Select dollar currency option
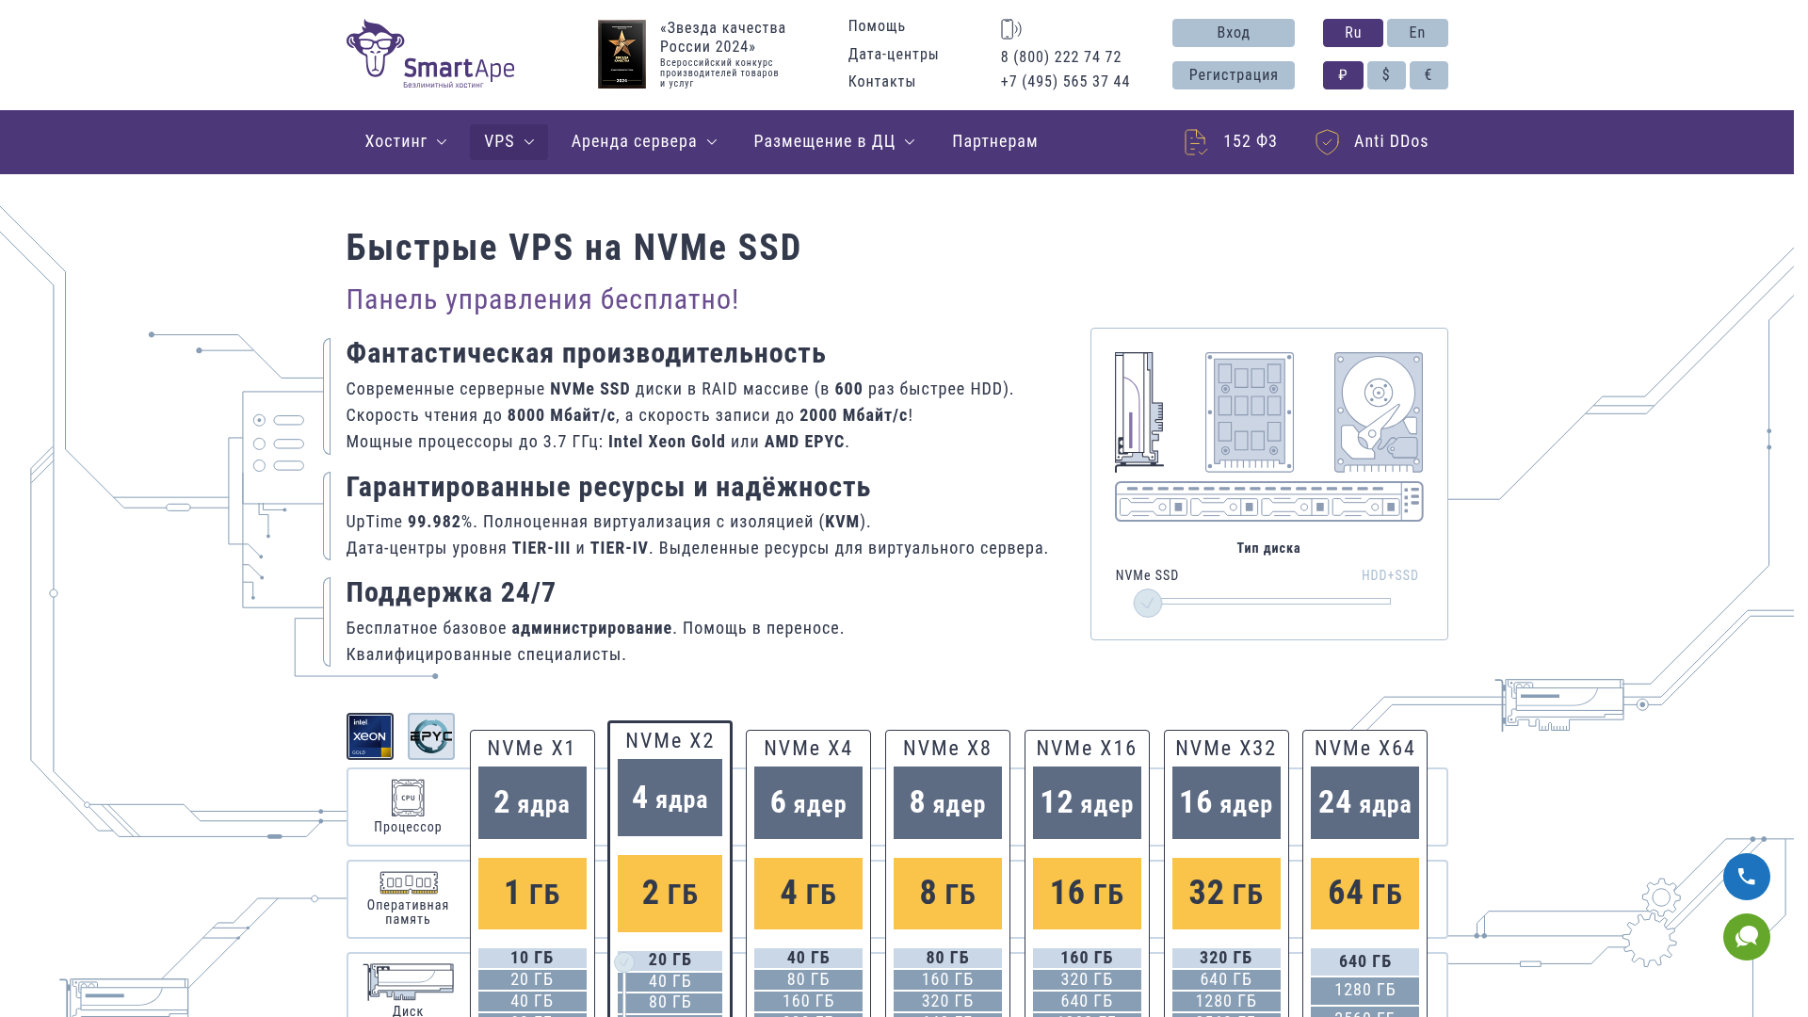 pos(1386,75)
